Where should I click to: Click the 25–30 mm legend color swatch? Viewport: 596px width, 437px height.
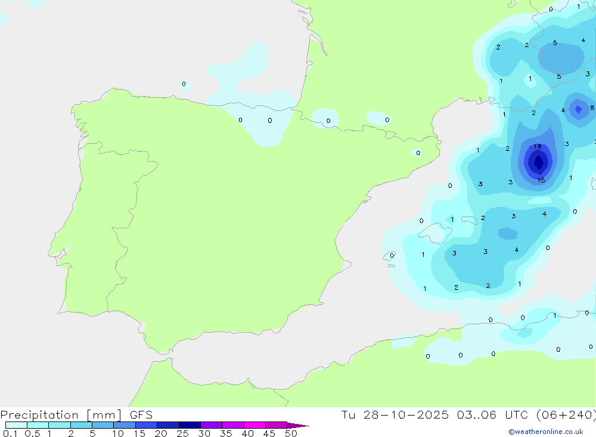190,425
